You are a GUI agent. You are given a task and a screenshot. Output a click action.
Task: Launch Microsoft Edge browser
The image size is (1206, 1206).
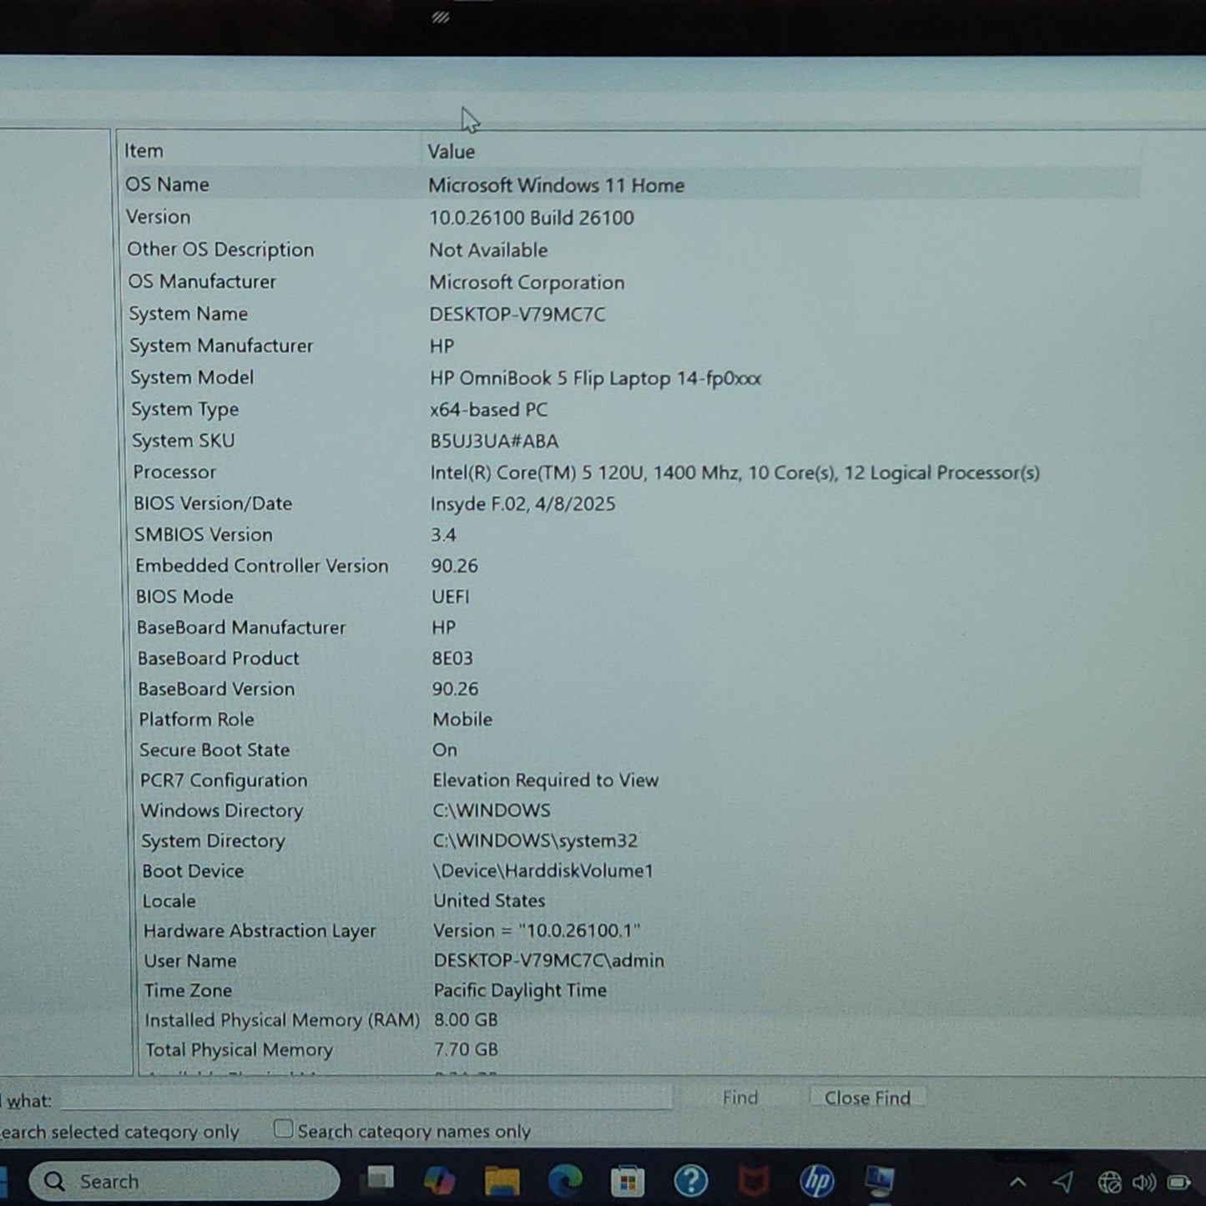565,1181
